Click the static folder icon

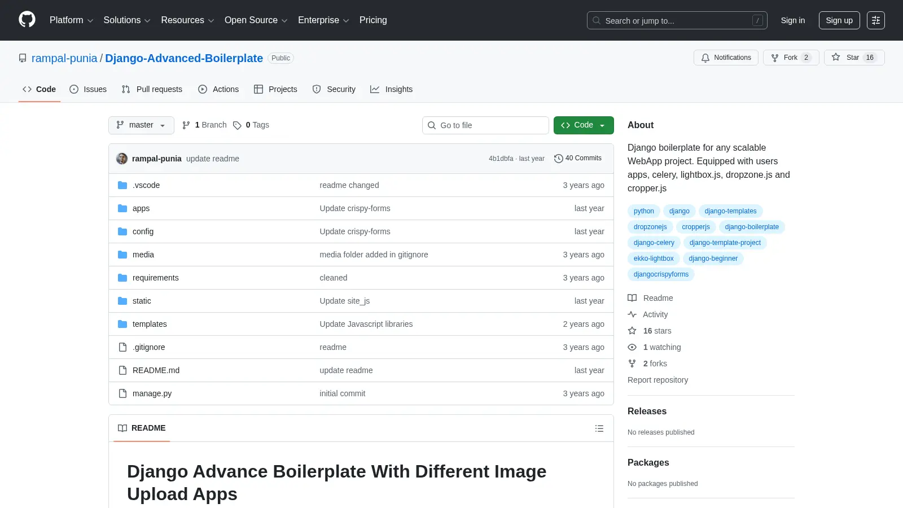coord(122,301)
